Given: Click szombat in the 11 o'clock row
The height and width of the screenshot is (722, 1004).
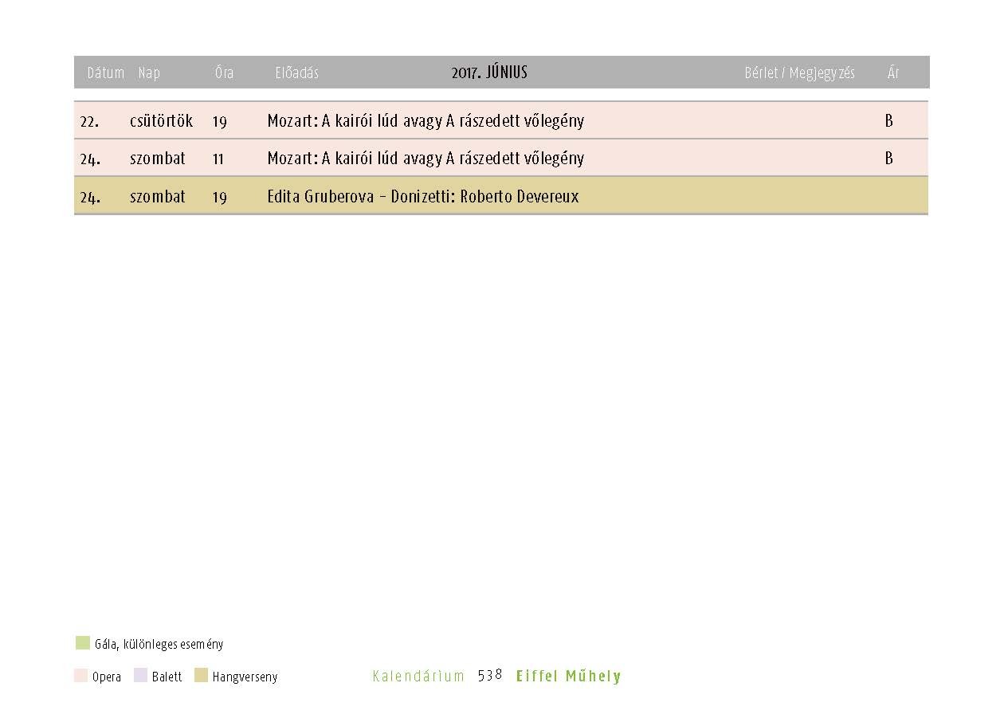Looking at the screenshot, I should [x=158, y=159].
